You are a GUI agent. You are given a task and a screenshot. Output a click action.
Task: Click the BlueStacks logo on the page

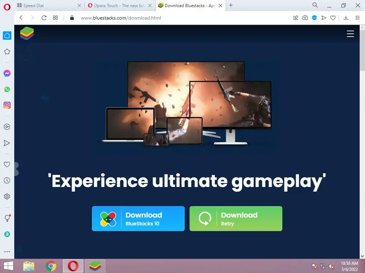point(27,33)
